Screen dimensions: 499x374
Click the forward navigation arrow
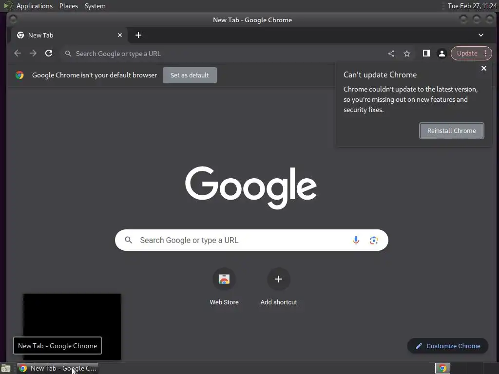(33, 54)
